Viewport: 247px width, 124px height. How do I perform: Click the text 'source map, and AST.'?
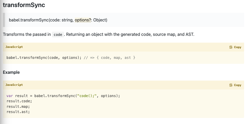coord(174,35)
